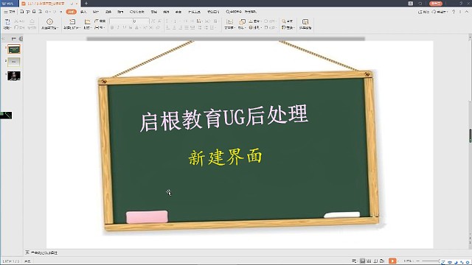The width and height of the screenshot is (472, 265).
Task: Select slide 3 thumbnail
Action: click(14, 76)
